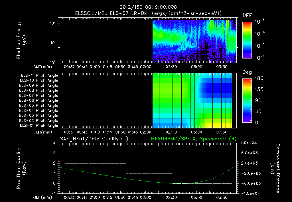292x202 pixels.
Task: Click the 1.0e+04 right axis value
Action: (249, 143)
